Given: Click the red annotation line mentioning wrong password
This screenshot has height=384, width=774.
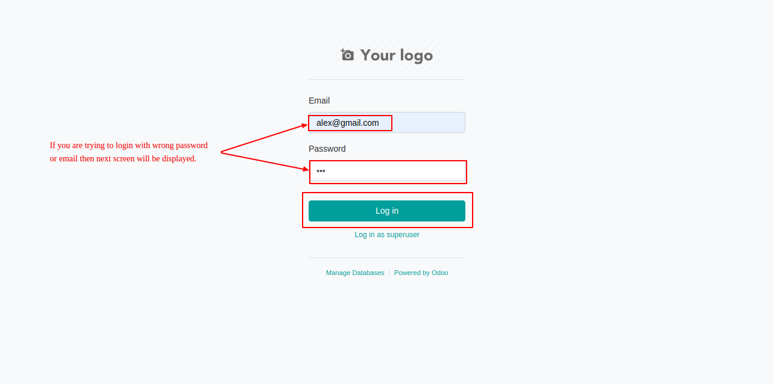Looking at the screenshot, I should tap(128, 145).
